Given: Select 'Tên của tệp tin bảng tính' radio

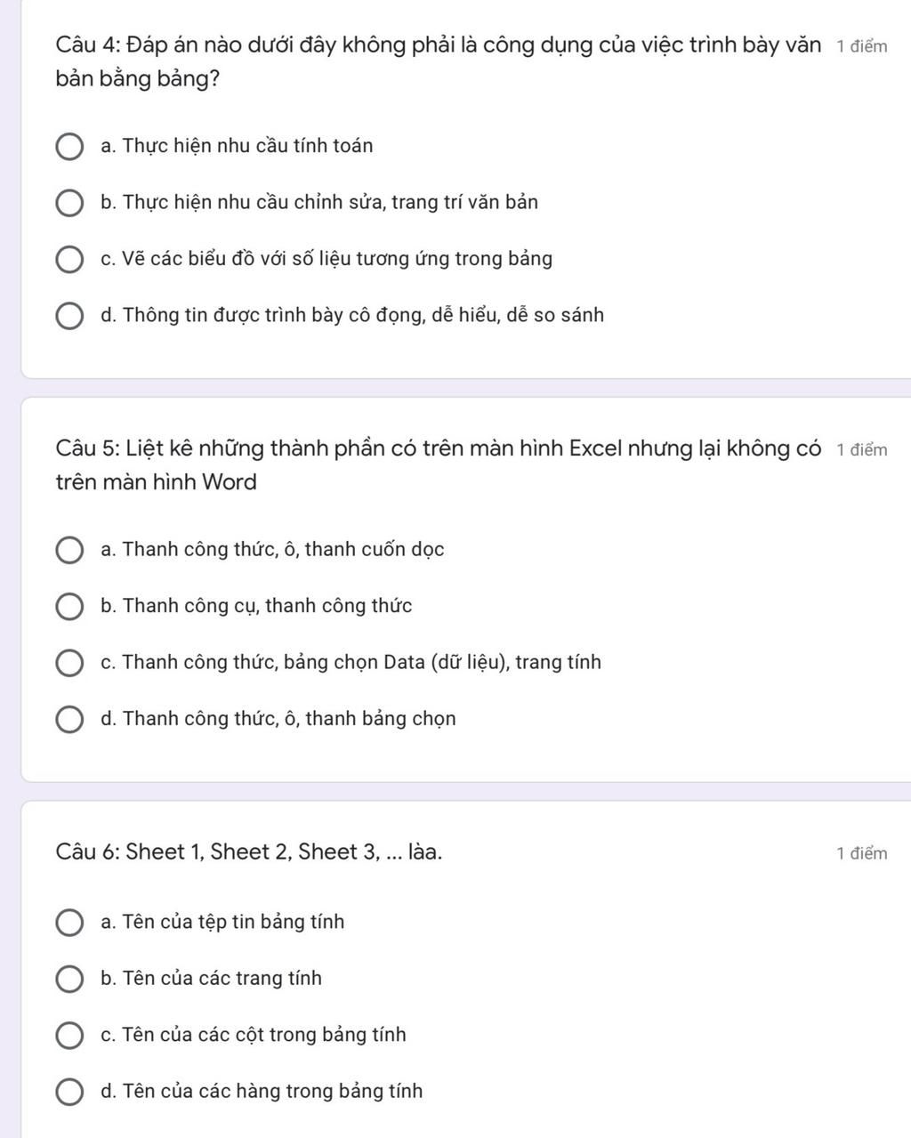Looking at the screenshot, I should pos(70,923).
